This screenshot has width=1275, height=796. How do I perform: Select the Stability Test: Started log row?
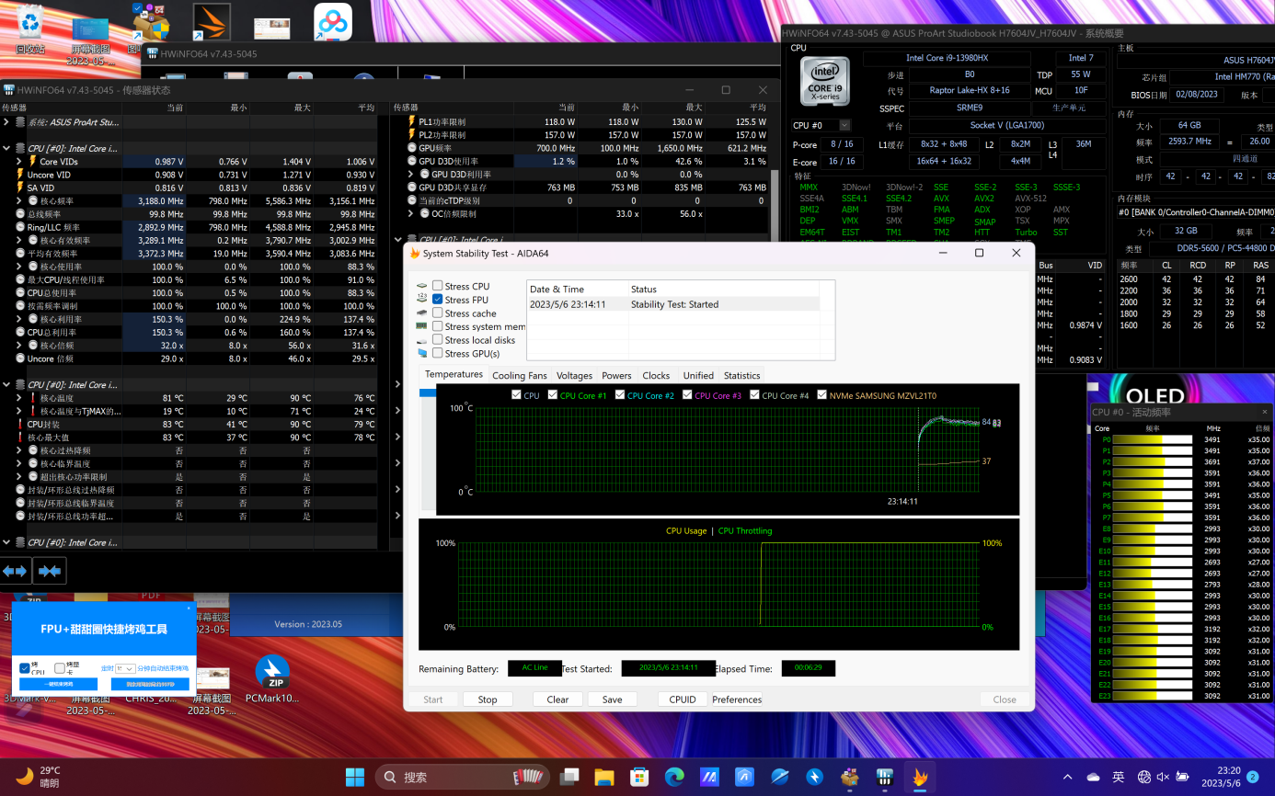point(673,303)
